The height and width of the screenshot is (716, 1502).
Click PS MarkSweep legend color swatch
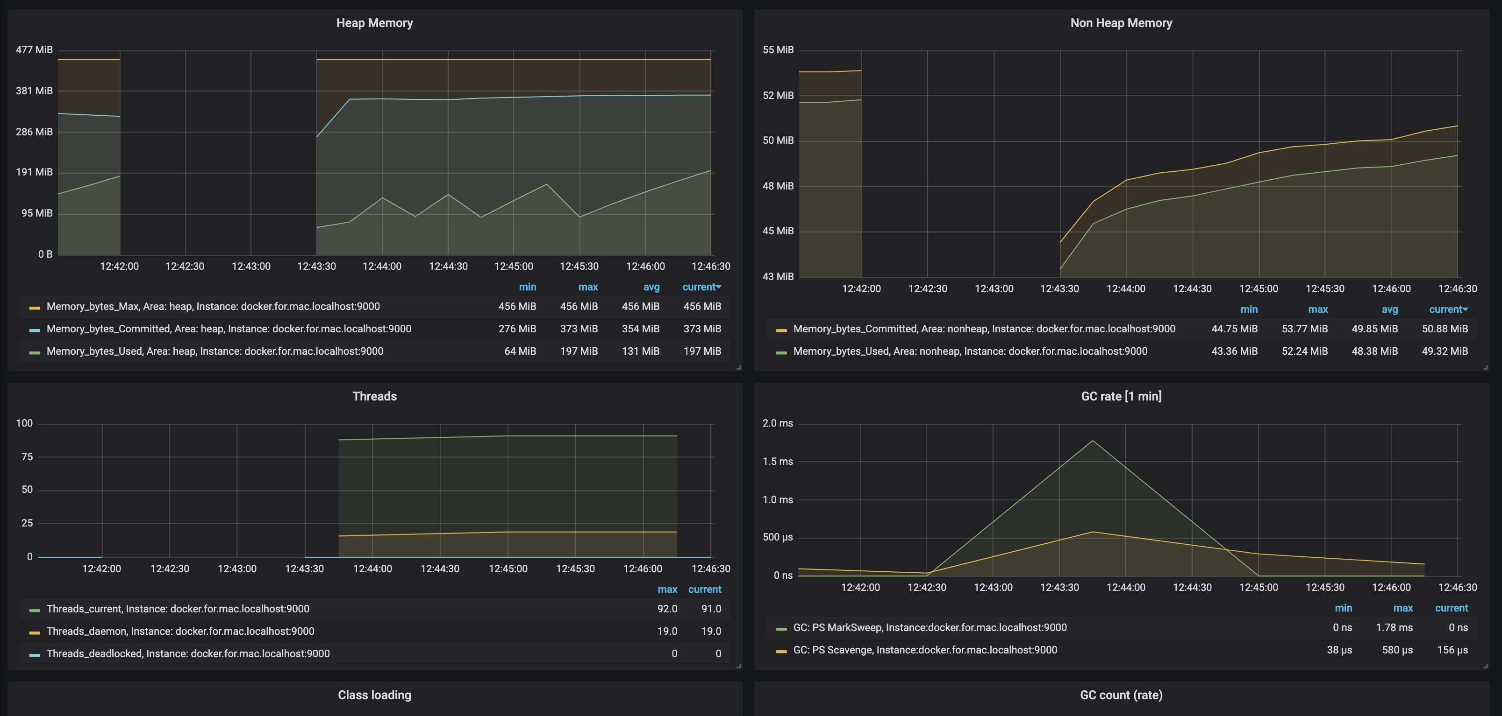click(x=781, y=629)
